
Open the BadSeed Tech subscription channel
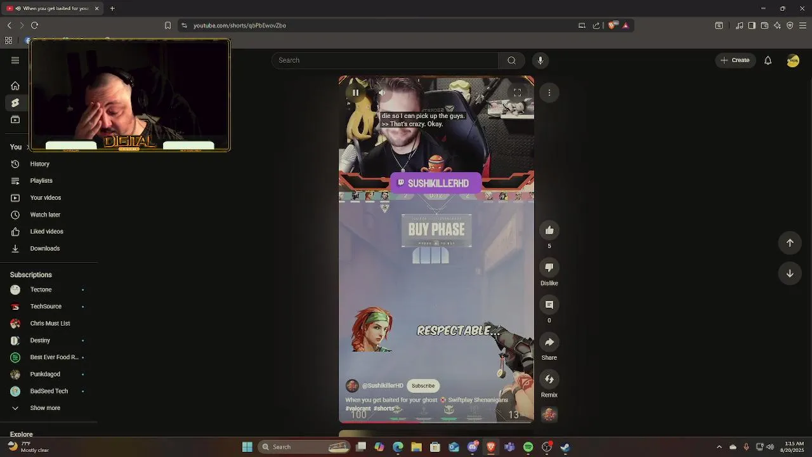[x=49, y=391]
